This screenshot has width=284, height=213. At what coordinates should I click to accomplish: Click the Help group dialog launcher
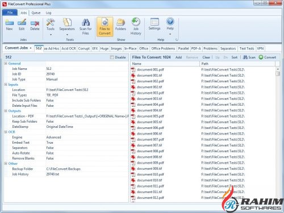[x=177, y=40]
